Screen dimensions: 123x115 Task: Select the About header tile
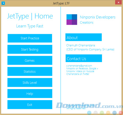pyautogui.click(x=84, y=37)
